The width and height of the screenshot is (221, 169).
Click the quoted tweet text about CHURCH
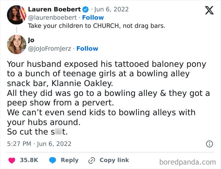(97, 26)
